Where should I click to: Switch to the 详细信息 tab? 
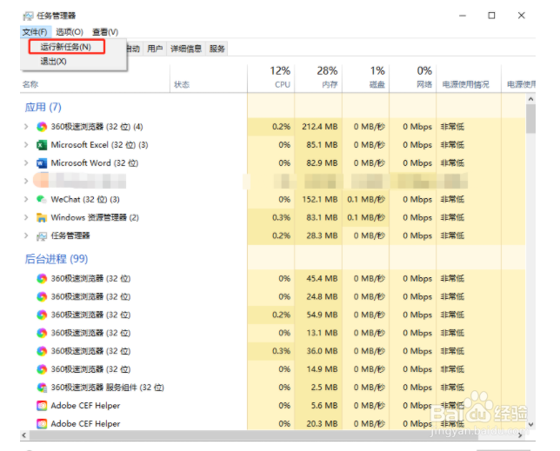(x=186, y=49)
